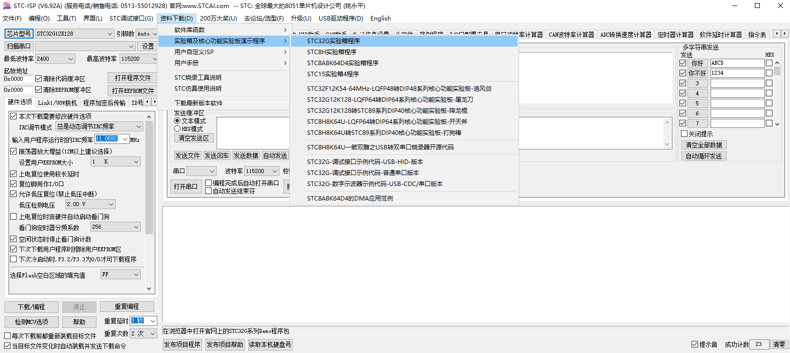This screenshot has width=790, height=353.
Task: Open 软件库函数 submenu
Action: pos(224,30)
